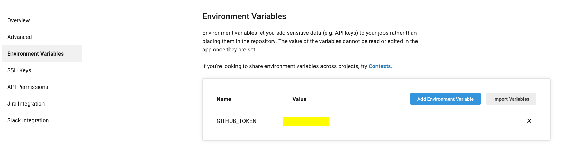This screenshot has height=159, width=567.
Task: Click the Value column header
Action: (299, 99)
